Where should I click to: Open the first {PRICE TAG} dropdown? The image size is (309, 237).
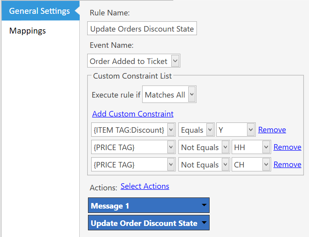click(x=133, y=147)
